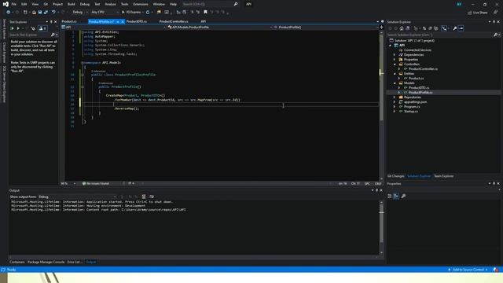Open the Error List tab
The width and height of the screenshot is (503, 283).
point(75,262)
